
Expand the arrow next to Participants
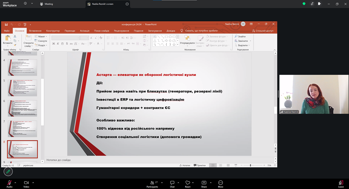(162, 183)
